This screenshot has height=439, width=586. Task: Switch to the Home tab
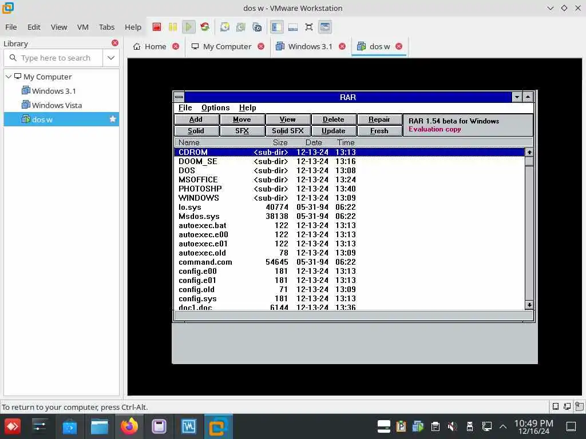[x=150, y=46]
